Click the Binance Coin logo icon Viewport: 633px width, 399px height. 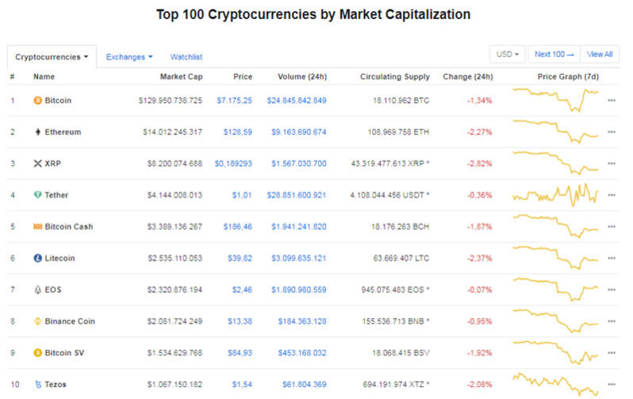(37, 321)
